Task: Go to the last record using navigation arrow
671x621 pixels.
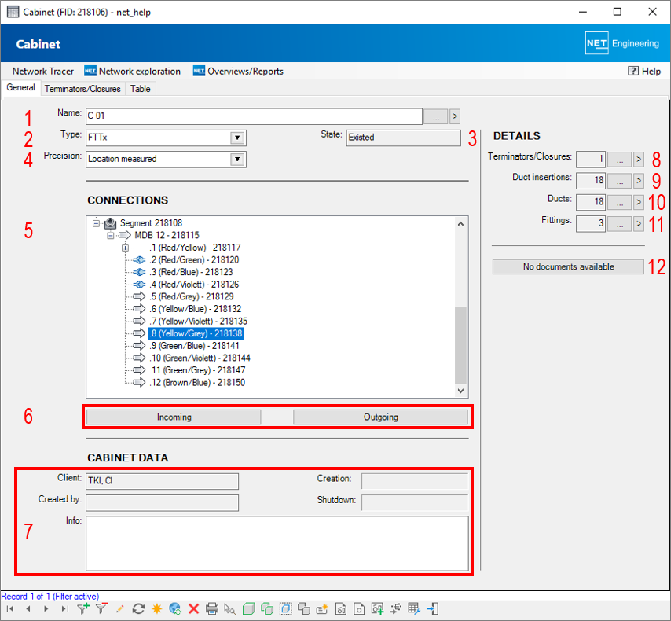Action: (64, 608)
